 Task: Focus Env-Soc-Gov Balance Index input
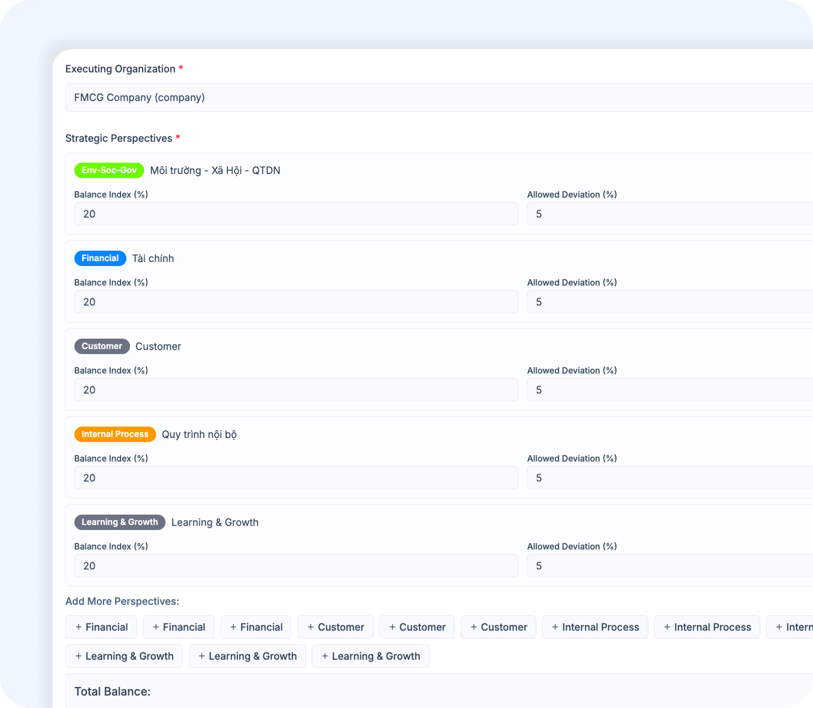pyautogui.click(x=296, y=214)
